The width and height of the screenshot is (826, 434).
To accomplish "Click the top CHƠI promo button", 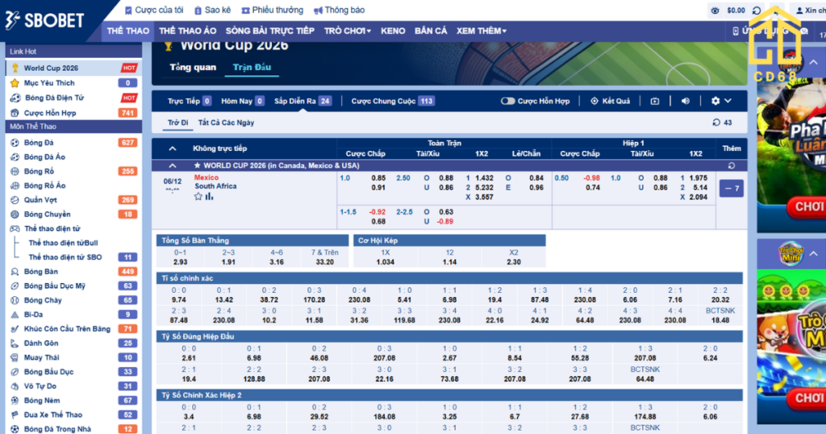I will [x=809, y=207].
